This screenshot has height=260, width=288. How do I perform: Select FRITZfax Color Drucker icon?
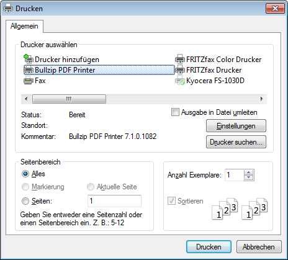[180, 59]
